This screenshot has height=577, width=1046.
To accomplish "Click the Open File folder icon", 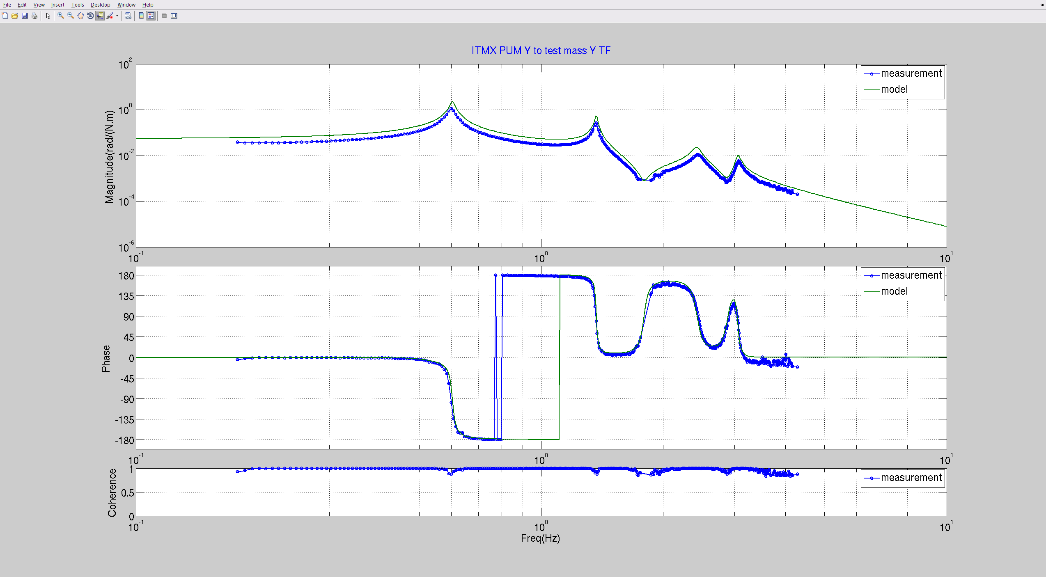I will pos(15,16).
